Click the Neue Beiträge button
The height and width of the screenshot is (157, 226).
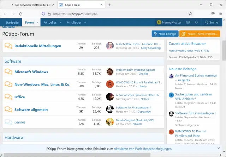[x=165, y=34]
